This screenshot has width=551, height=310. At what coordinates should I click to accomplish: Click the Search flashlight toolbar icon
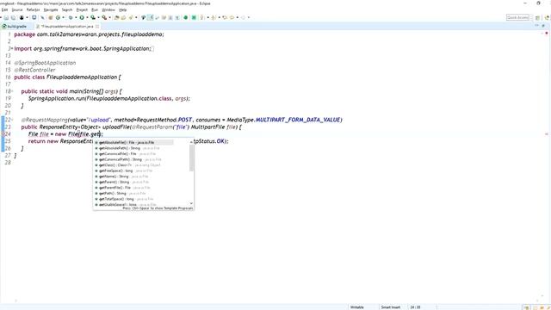pos(131,17)
